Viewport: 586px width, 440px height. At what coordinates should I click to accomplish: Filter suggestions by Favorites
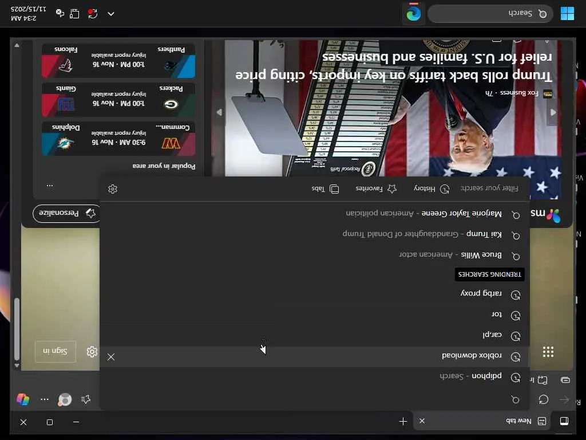376,189
